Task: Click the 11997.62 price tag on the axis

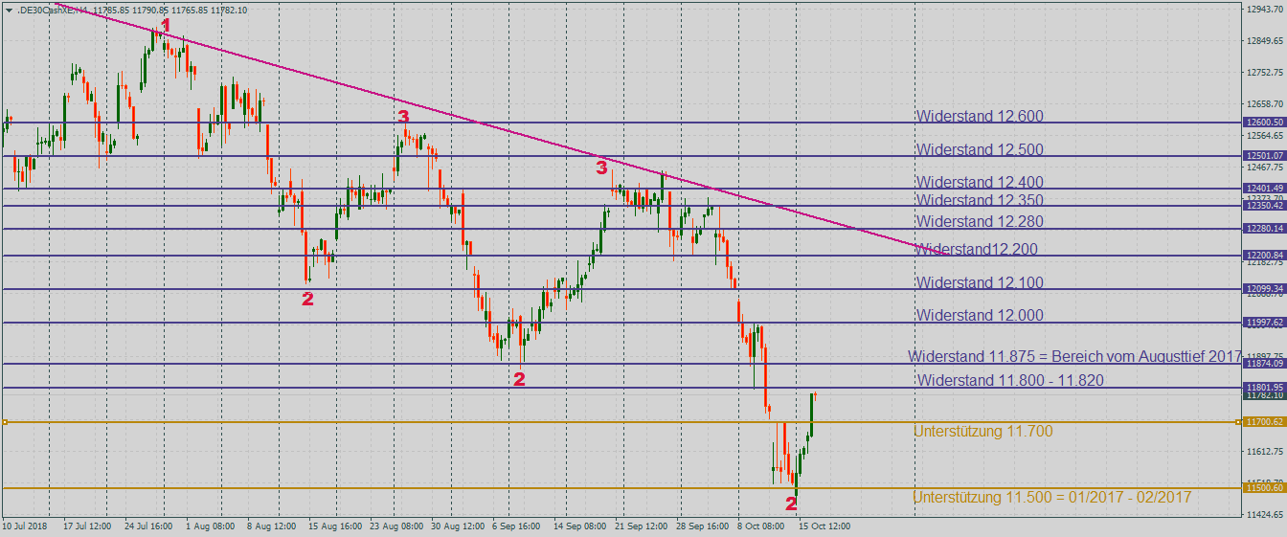Action: coord(1263,324)
